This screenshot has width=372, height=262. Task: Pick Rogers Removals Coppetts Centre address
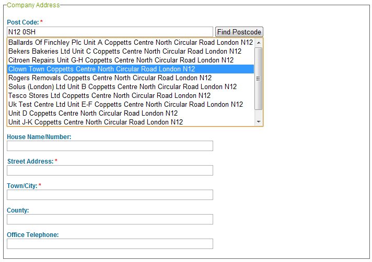131,78
